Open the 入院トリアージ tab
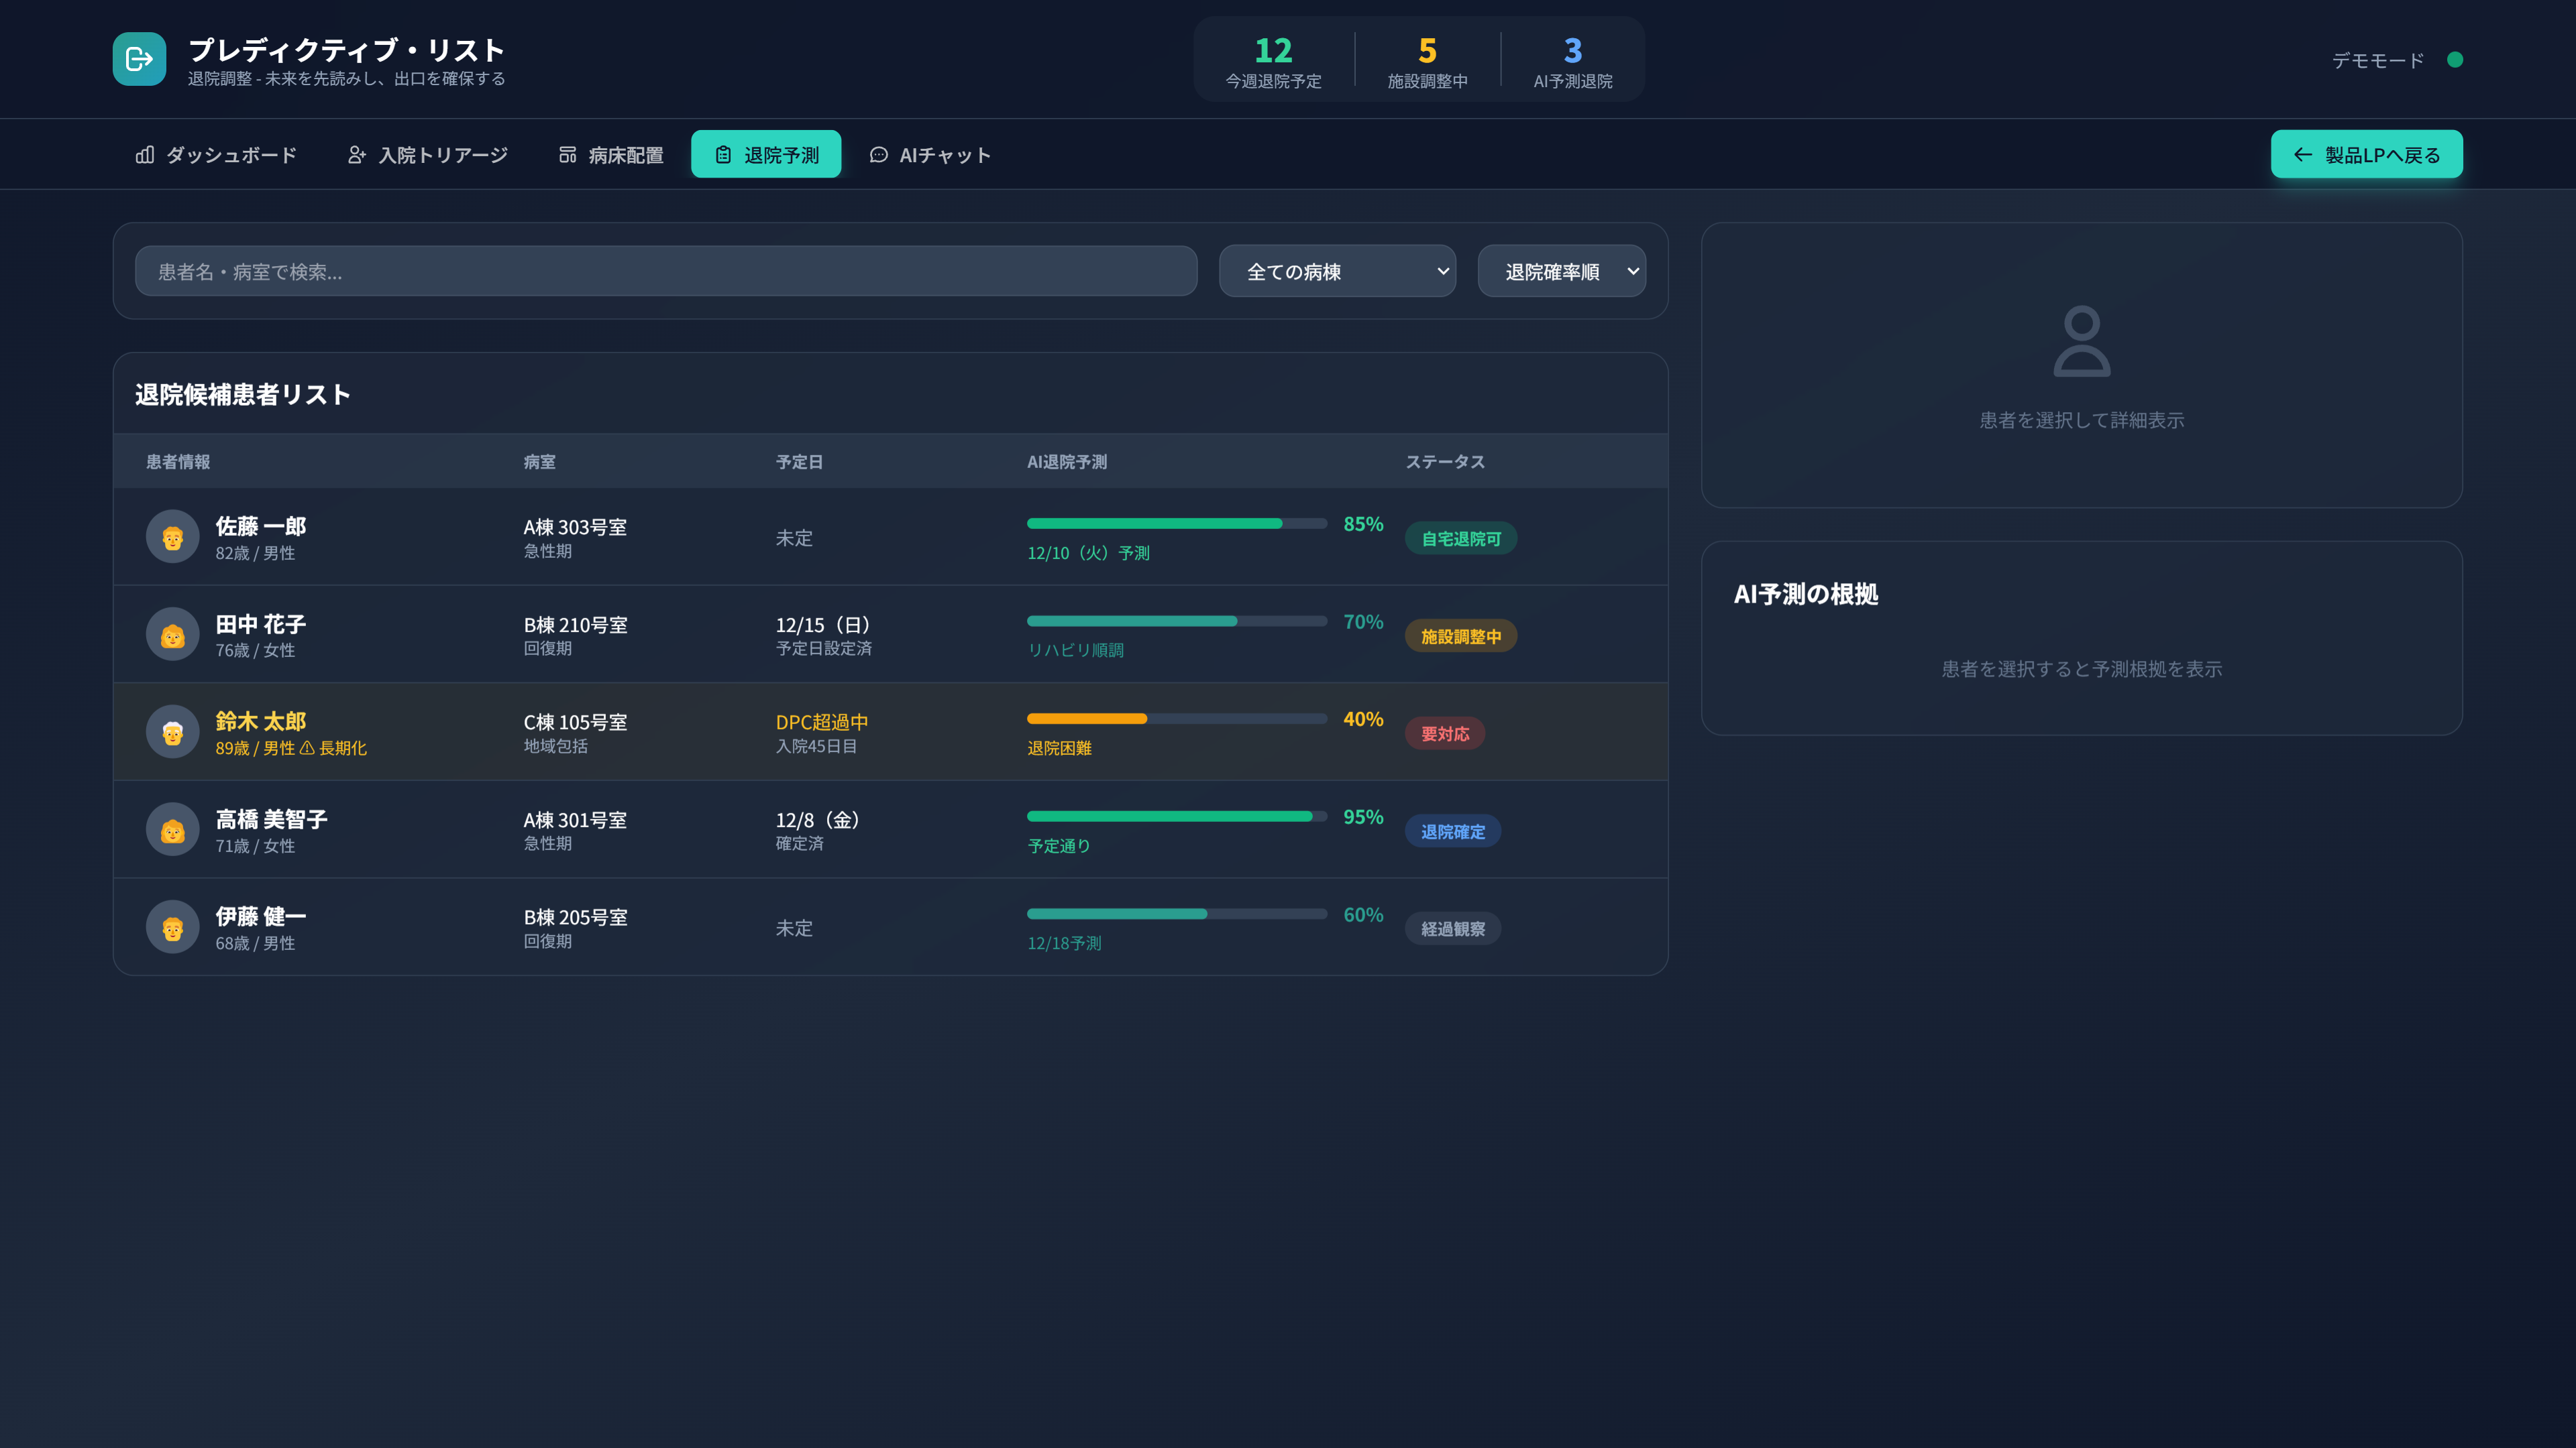The height and width of the screenshot is (1448, 2576). coord(427,155)
